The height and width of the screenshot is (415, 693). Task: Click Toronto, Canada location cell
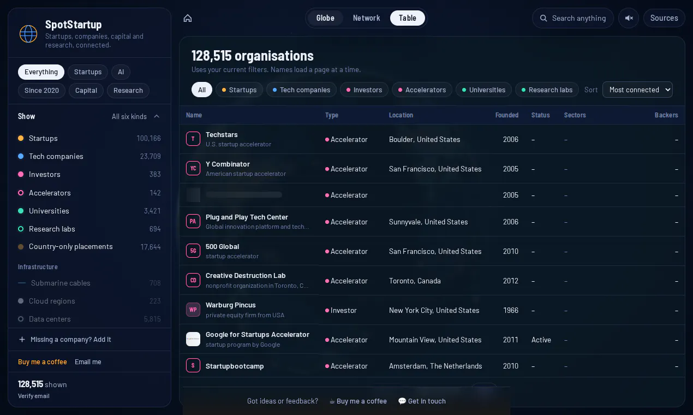click(415, 281)
